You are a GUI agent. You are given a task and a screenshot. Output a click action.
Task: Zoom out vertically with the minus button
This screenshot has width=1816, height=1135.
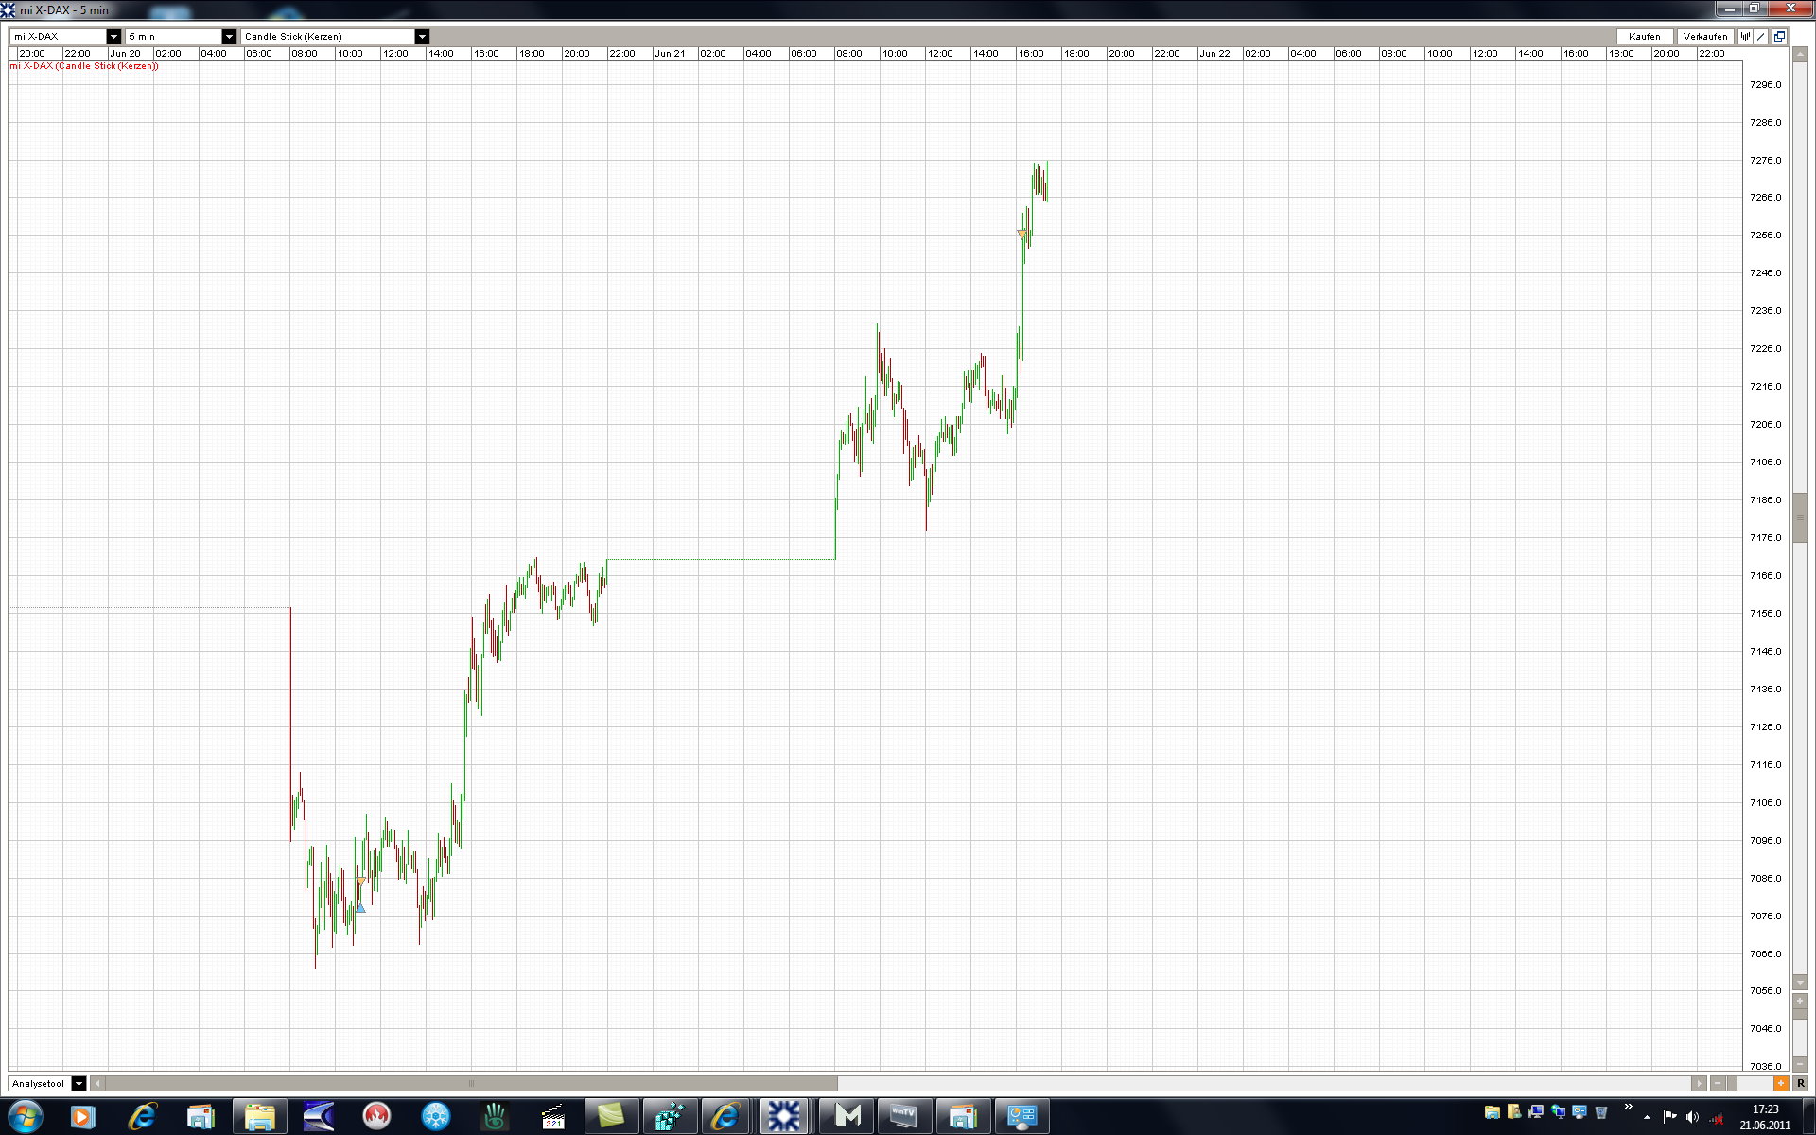pos(1800,1064)
